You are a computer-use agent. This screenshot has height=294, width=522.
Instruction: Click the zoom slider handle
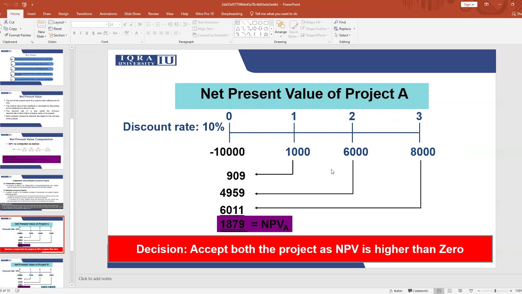[x=495, y=291]
